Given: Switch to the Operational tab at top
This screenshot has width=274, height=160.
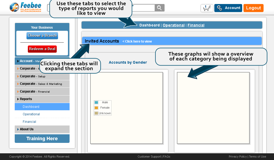Looking at the screenshot, I should coord(173,25).
